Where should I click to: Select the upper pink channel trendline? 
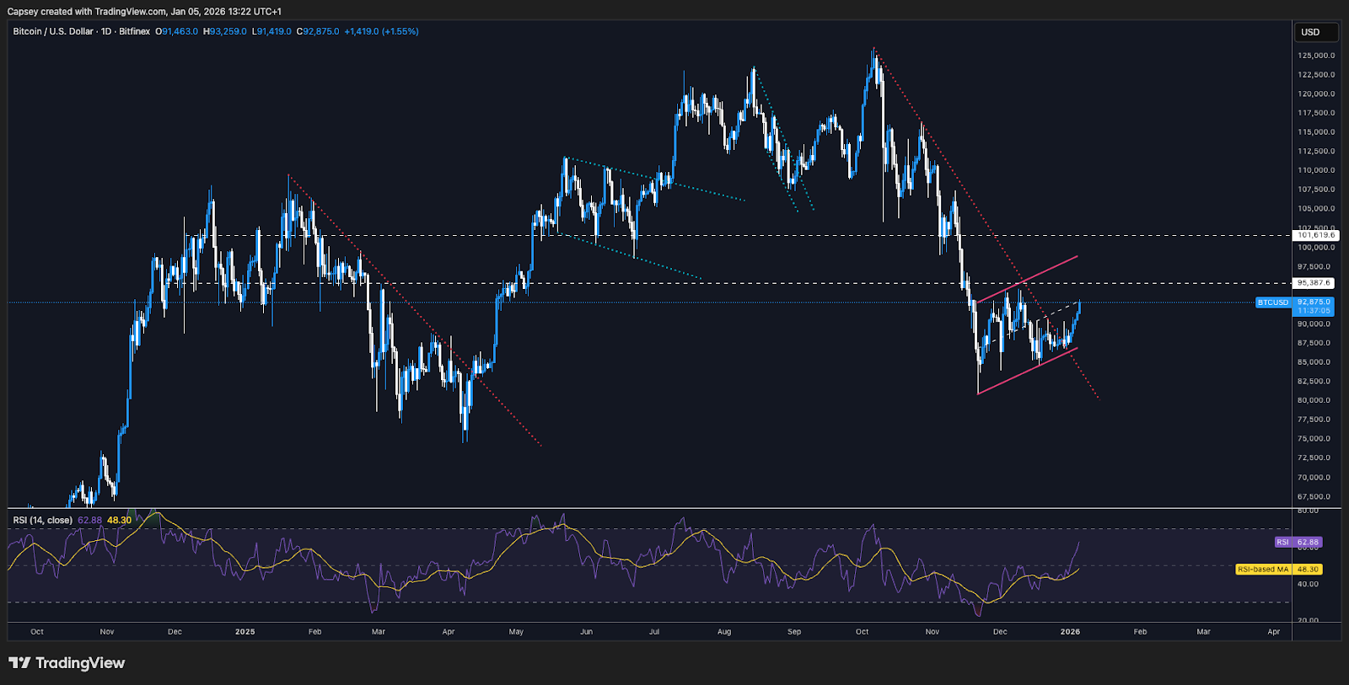pos(1029,278)
